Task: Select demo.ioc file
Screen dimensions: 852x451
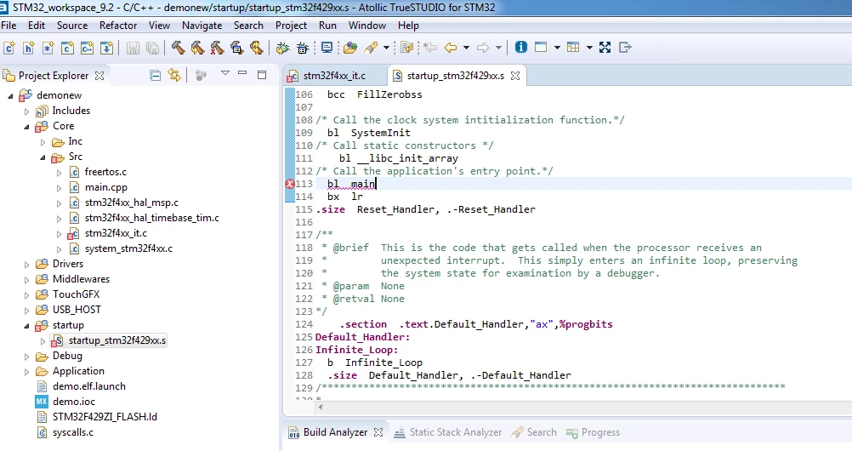Action: point(73,402)
